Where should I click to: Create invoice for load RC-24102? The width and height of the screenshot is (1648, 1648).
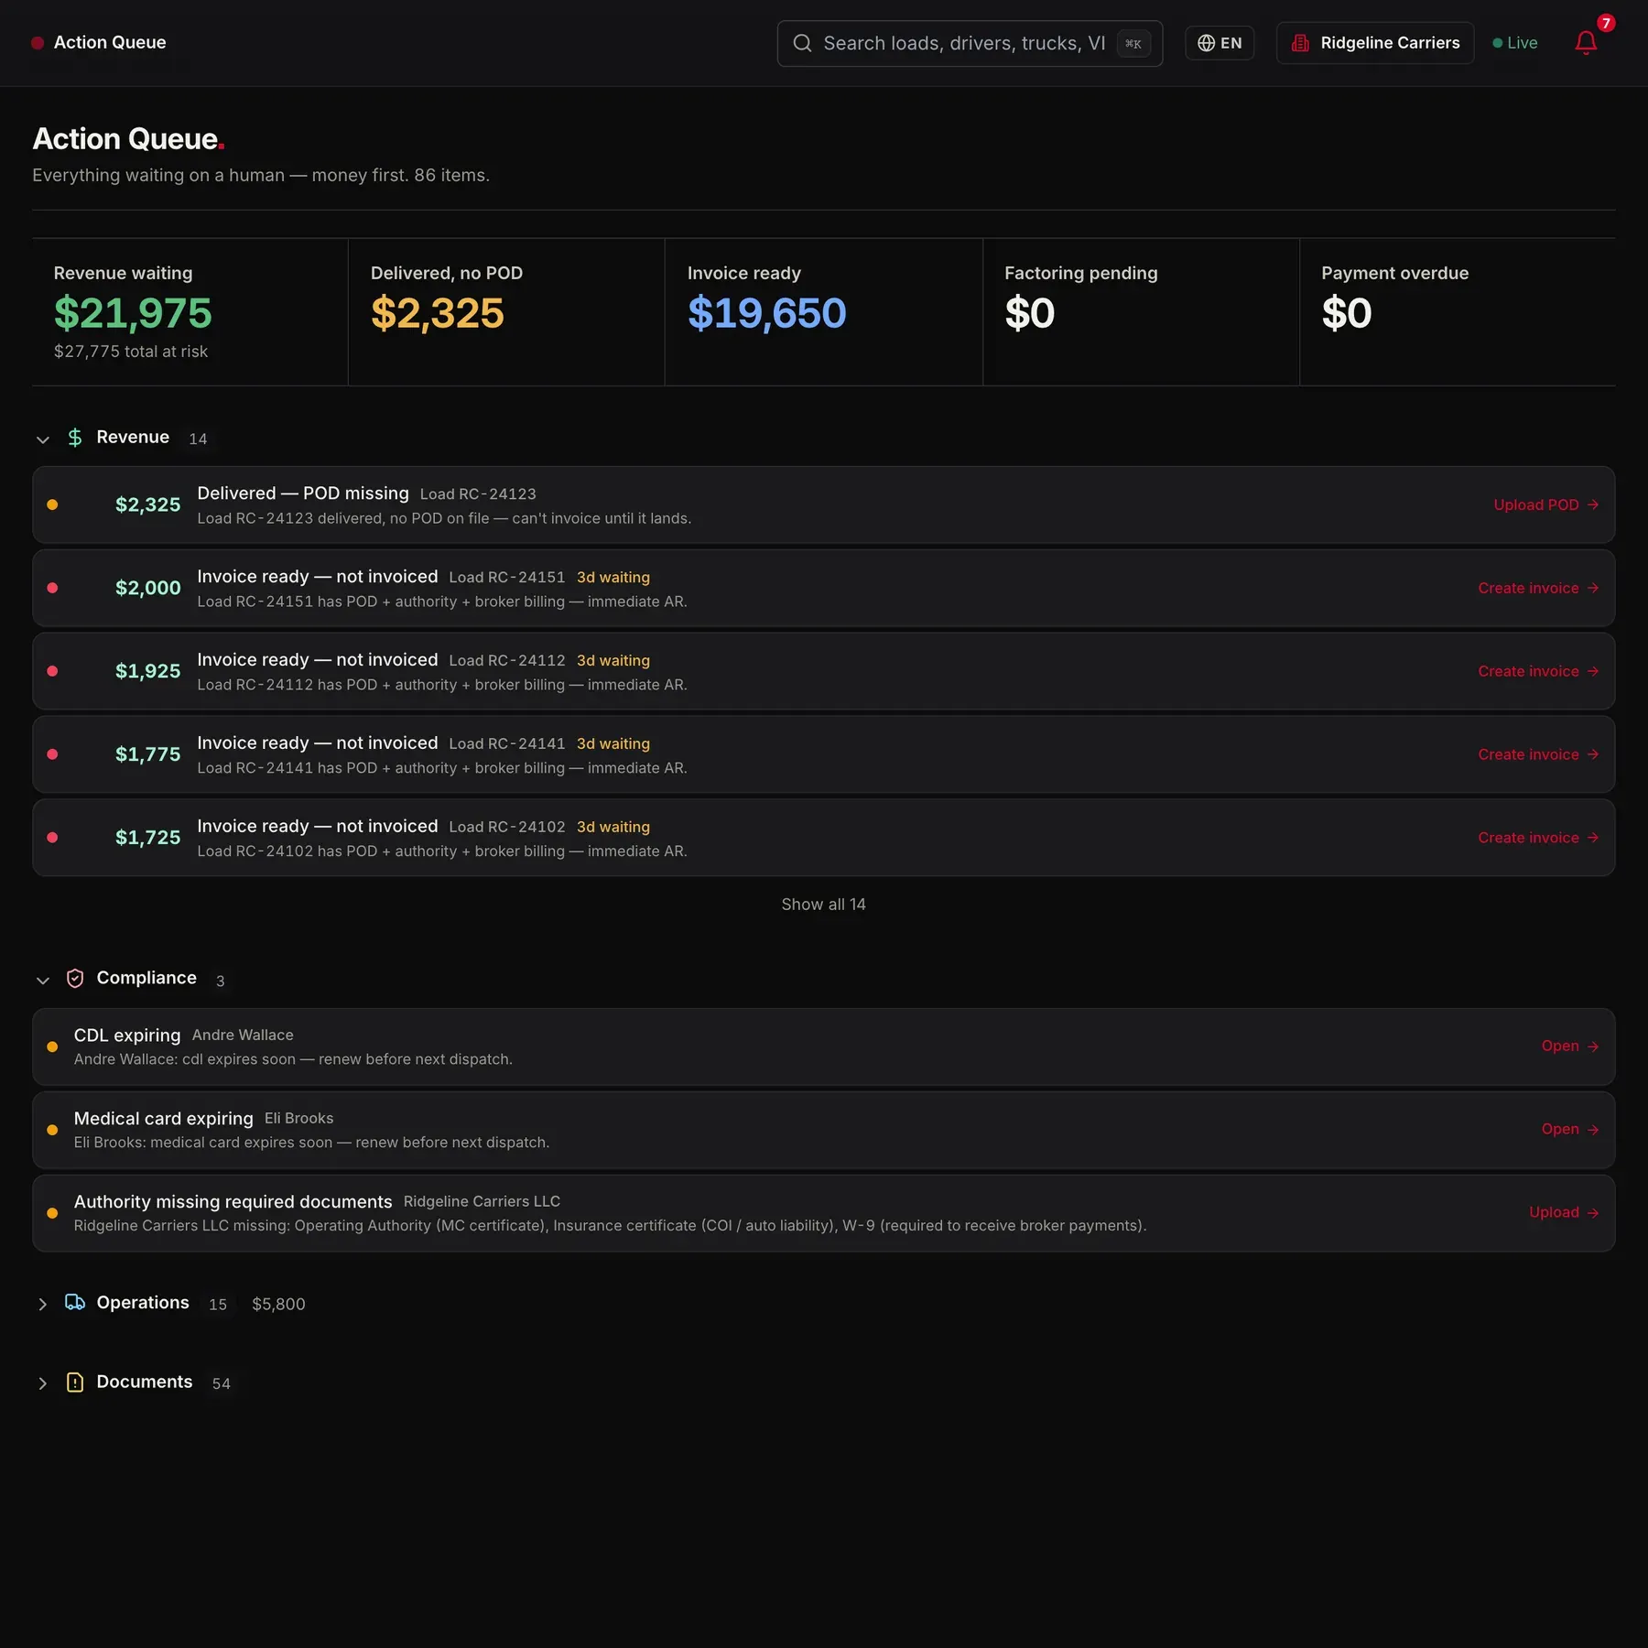[x=1538, y=838]
